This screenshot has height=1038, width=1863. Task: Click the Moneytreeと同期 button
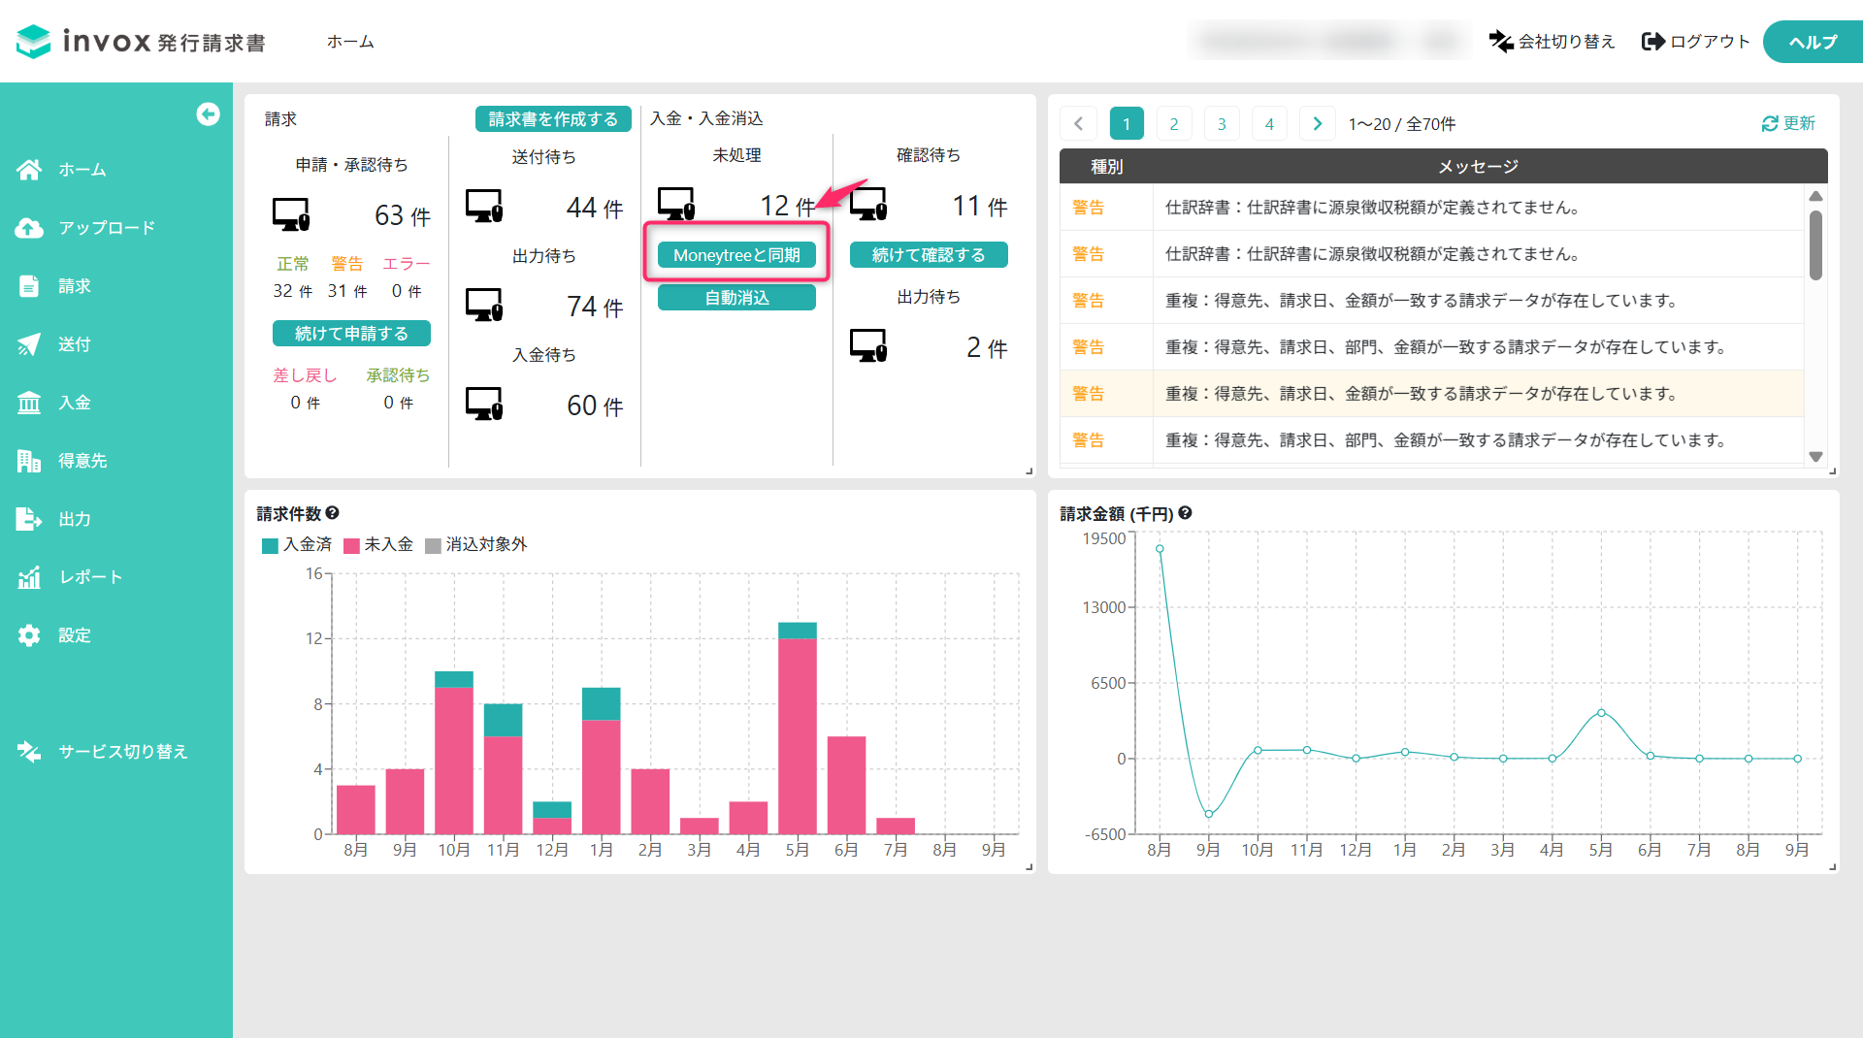[x=736, y=255]
